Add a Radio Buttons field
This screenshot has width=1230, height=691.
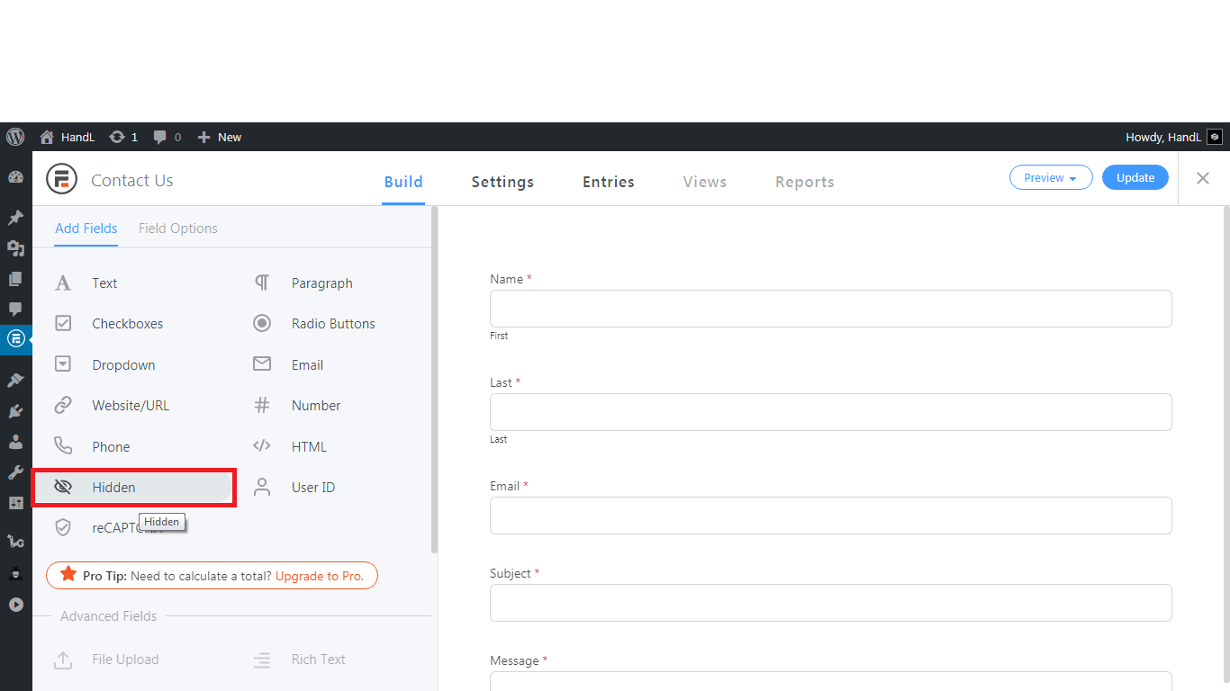click(x=332, y=324)
